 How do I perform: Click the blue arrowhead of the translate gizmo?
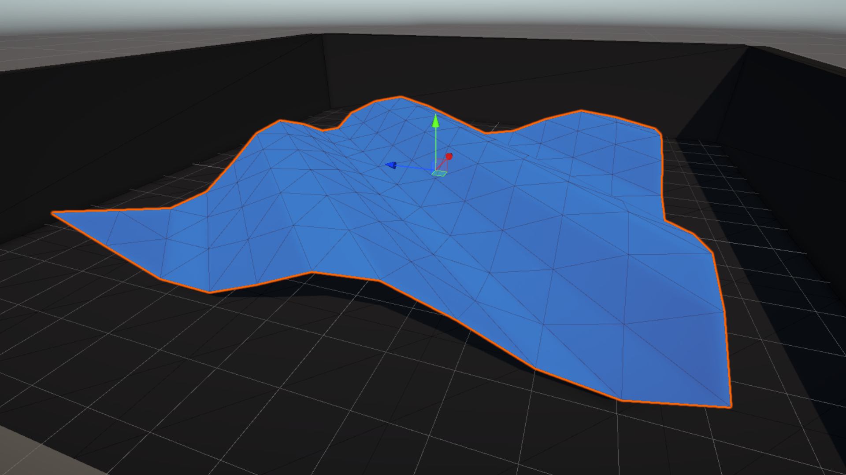point(391,165)
